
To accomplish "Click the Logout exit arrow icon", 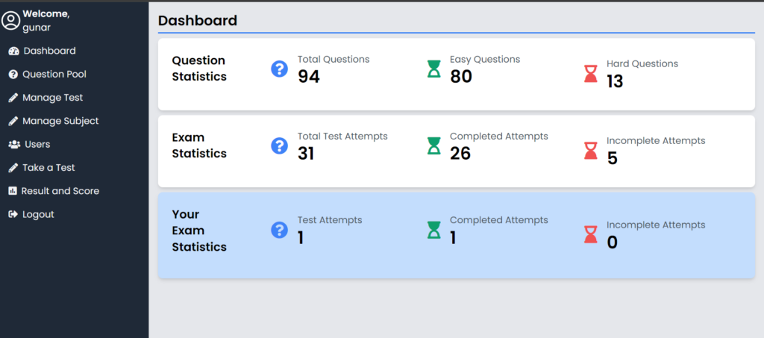I will (13, 214).
